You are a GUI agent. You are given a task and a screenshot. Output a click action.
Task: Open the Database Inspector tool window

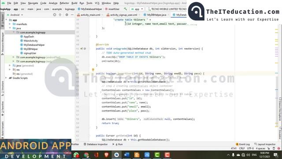click(x=96, y=144)
